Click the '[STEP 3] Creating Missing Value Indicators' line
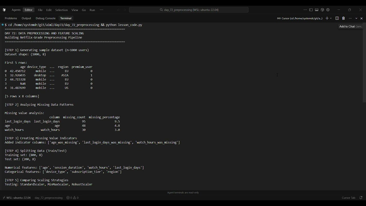 [41, 138]
